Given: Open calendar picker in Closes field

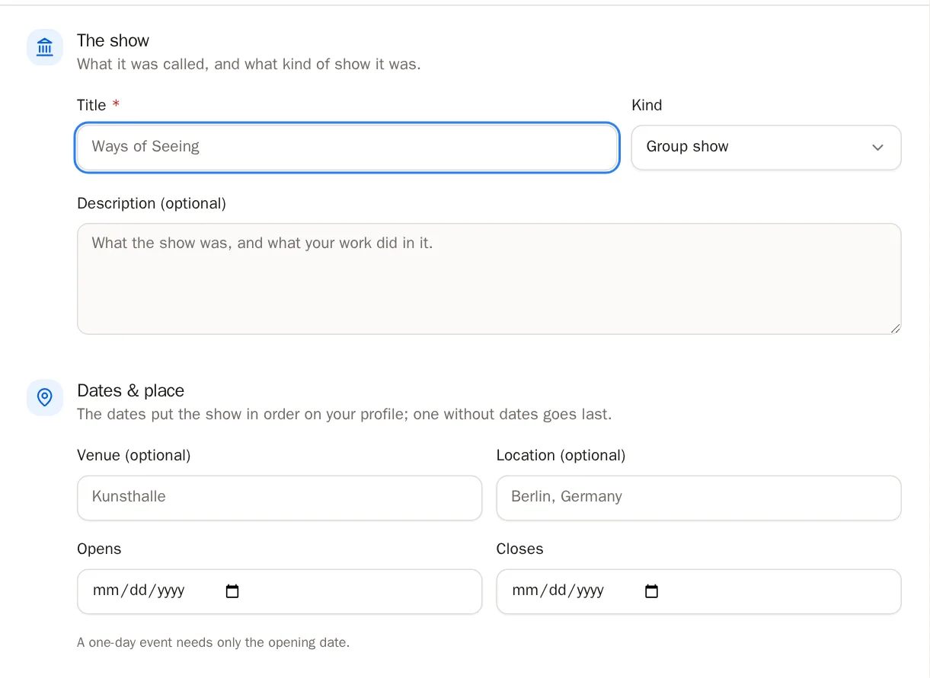Looking at the screenshot, I should (x=651, y=591).
